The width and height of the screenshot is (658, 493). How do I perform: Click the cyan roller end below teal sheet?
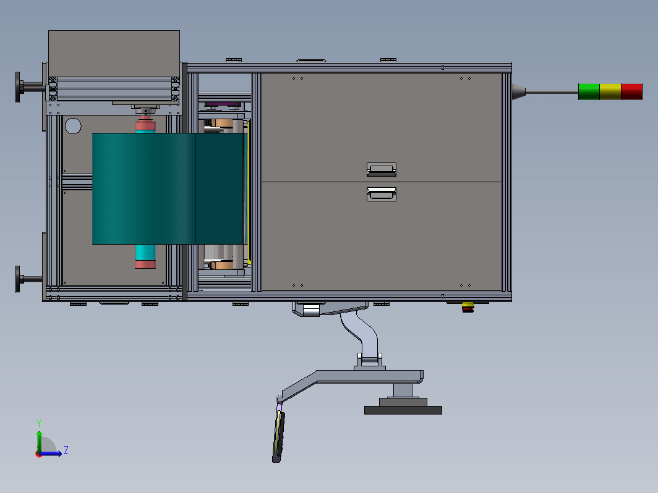pos(145,253)
